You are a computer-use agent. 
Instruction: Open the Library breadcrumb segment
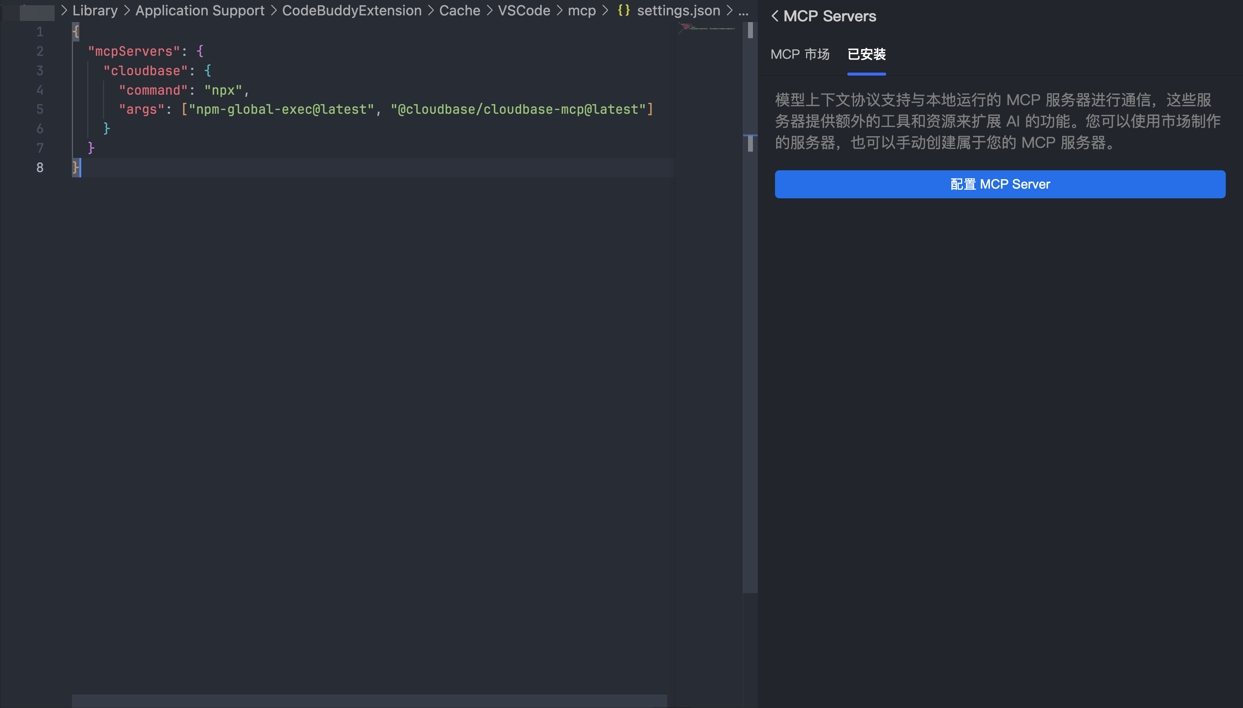(x=95, y=10)
